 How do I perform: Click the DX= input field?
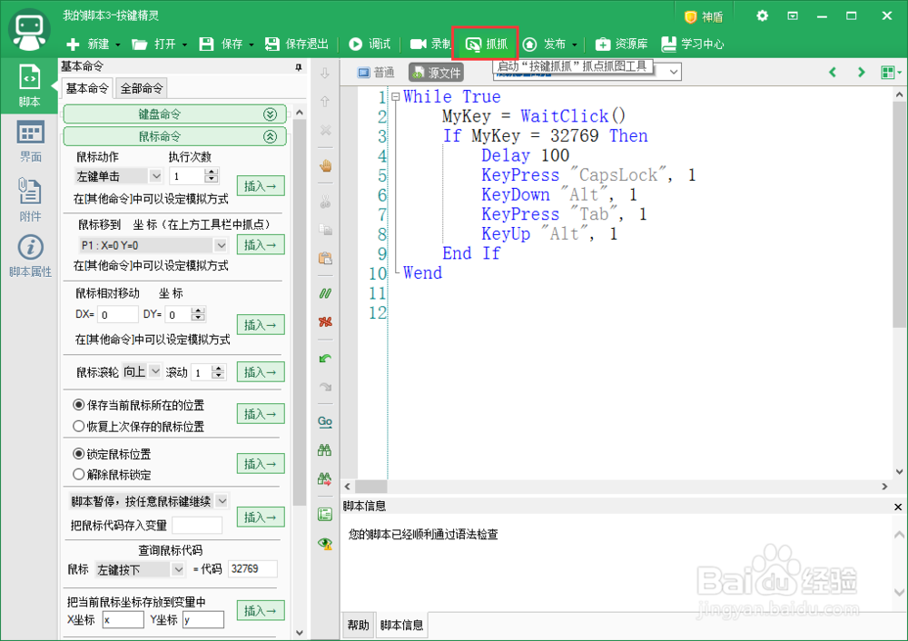117,314
